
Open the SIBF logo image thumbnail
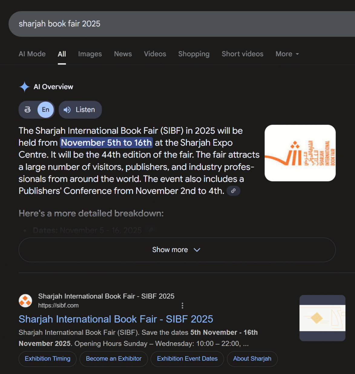(300, 153)
